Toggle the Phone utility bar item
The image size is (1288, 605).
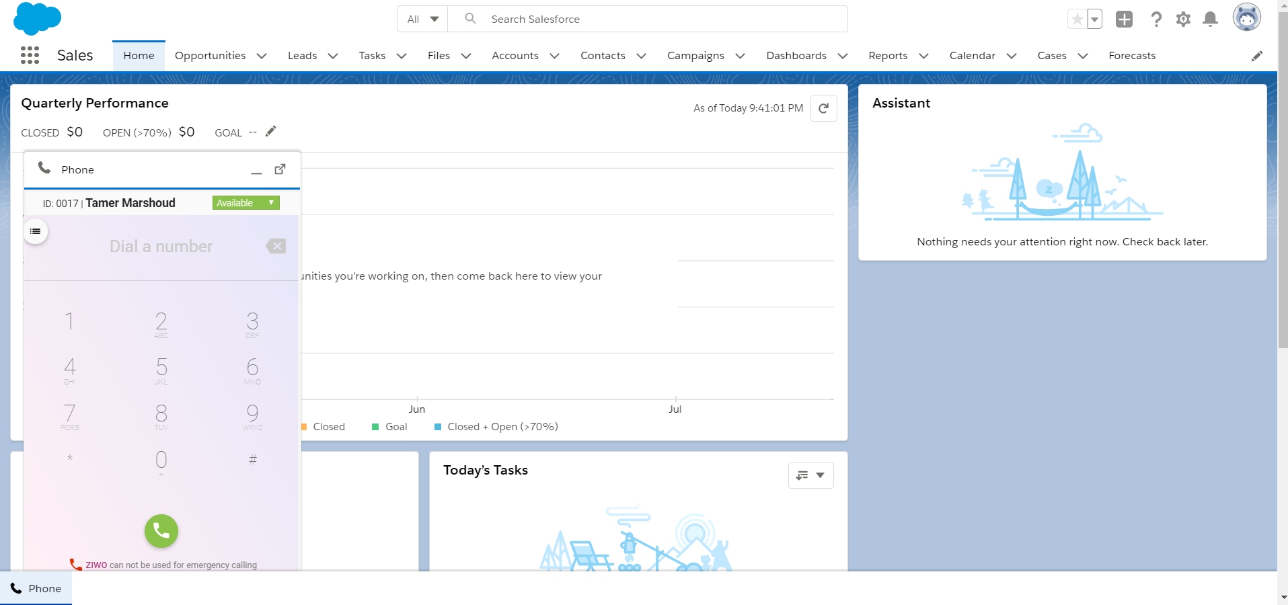(36, 588)
